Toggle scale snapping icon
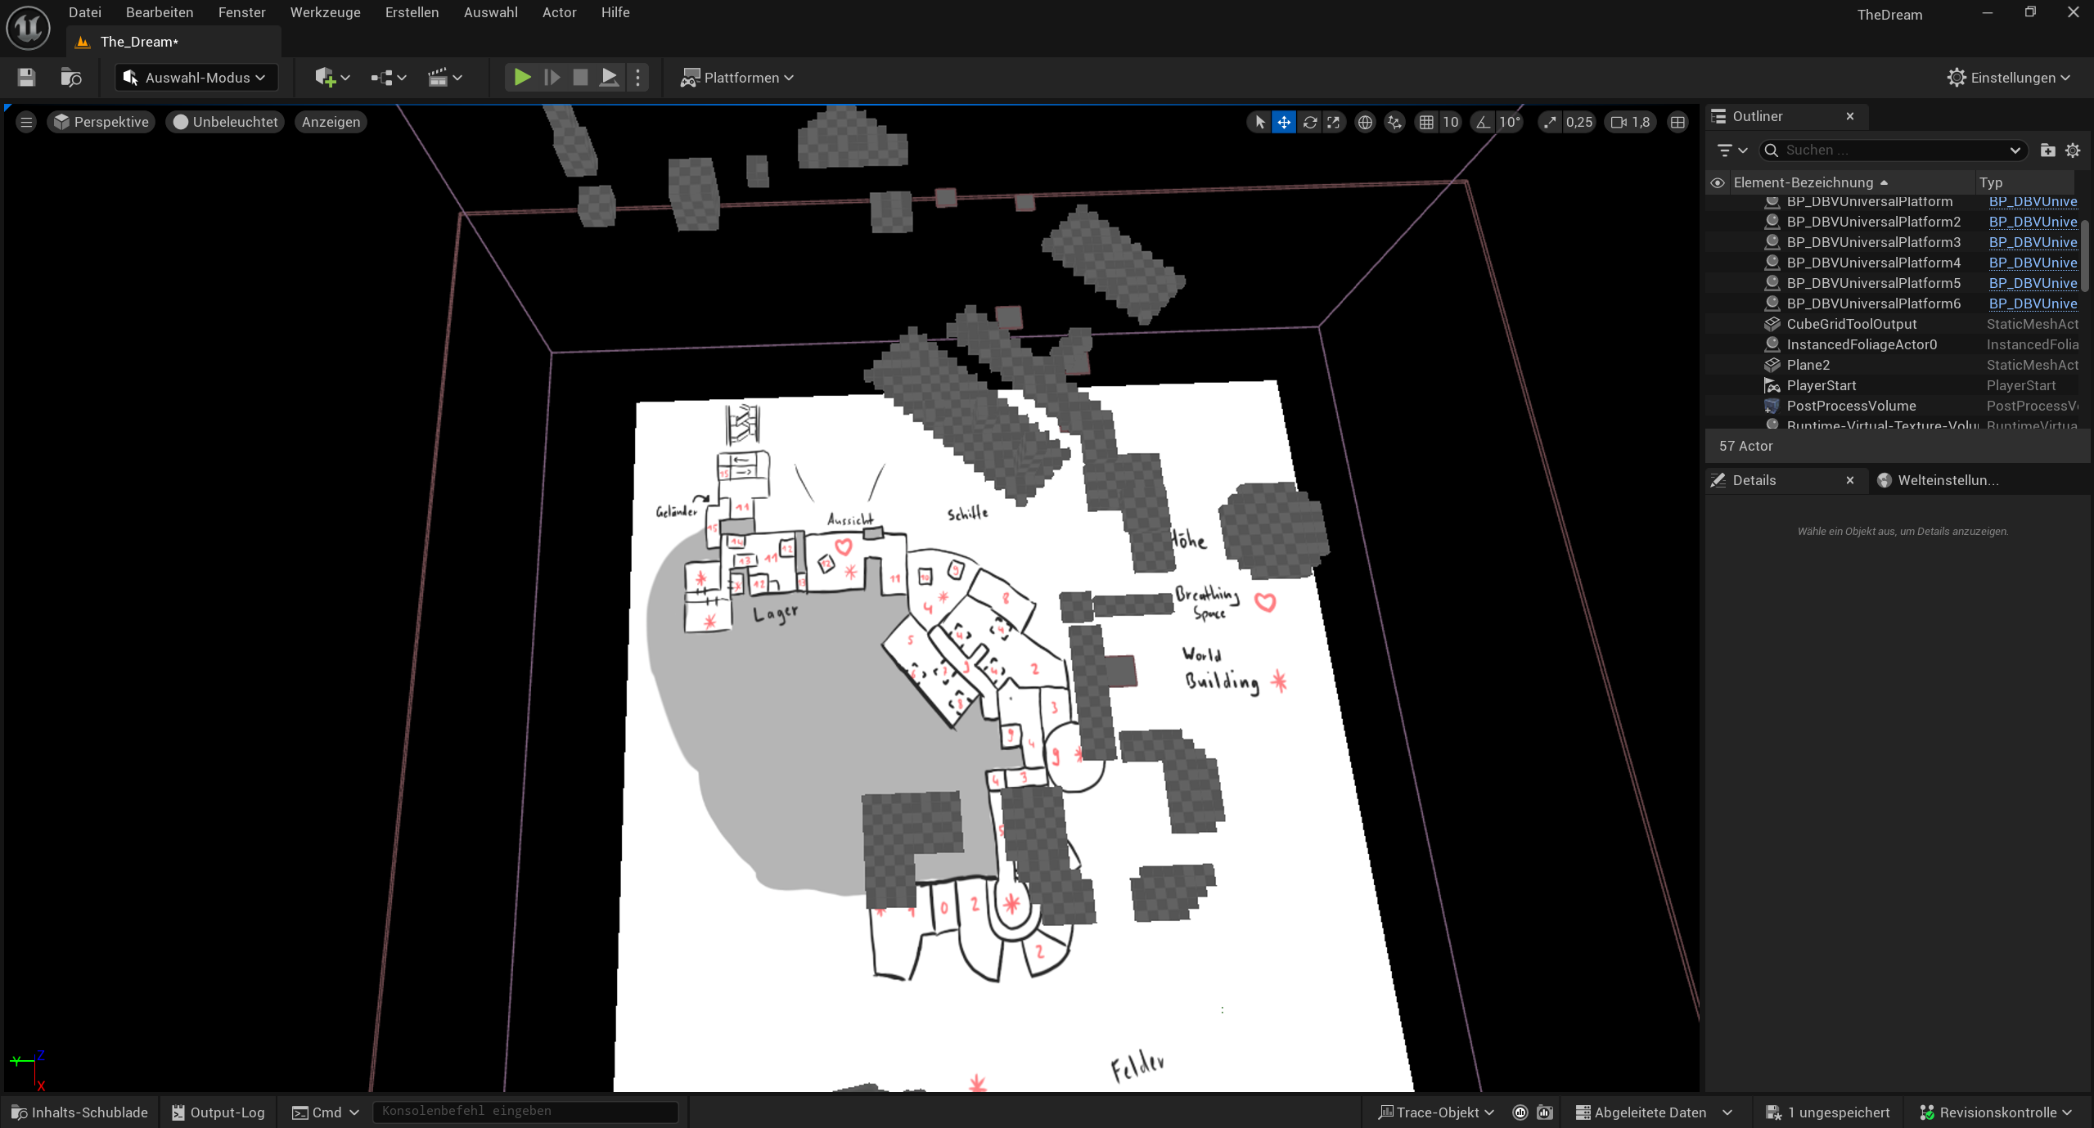This screenshot has width=2094, height=1128. (x=1550, y=122)
